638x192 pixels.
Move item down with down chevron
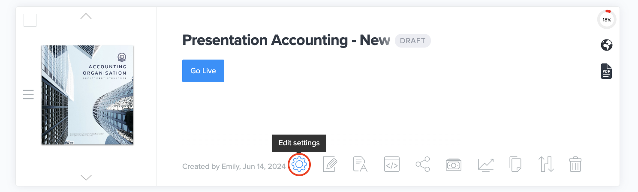tap(86, 177)
